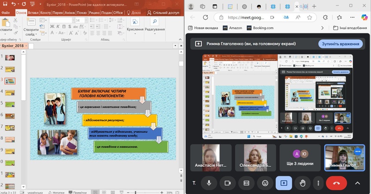This screenshot has height=194, width=371.
Task: Raise hand in the meeting
Action: 302,183
